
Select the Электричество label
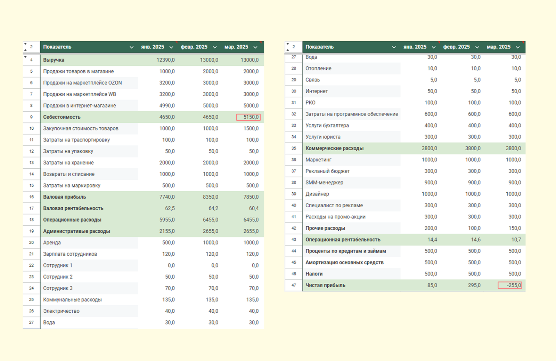[x=62, y=311]
